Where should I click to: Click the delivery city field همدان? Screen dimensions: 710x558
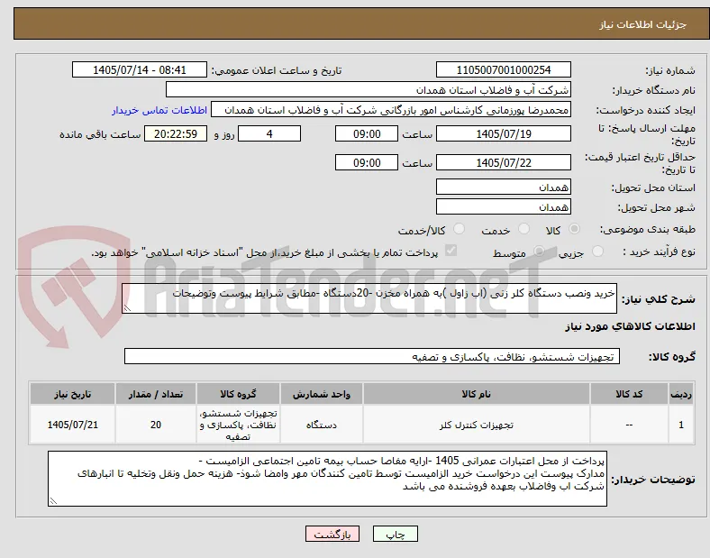[x=504, y=207]
